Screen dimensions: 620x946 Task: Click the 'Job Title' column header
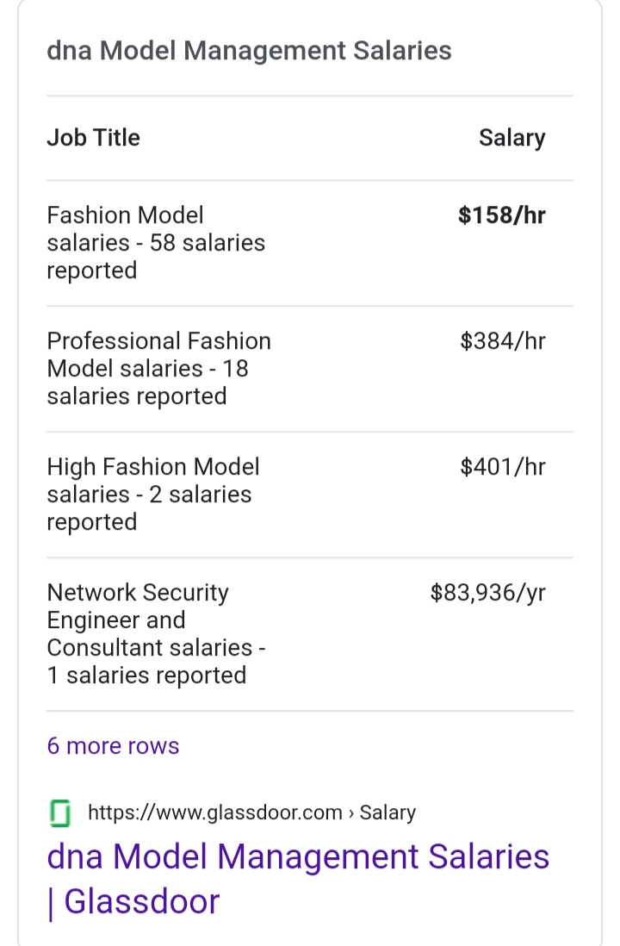click(94, 138)
